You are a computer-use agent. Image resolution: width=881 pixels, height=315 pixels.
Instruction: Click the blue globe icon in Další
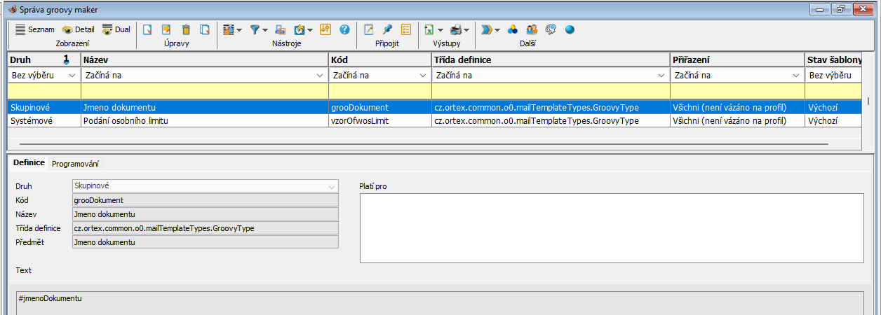click(x=570, y=30)
